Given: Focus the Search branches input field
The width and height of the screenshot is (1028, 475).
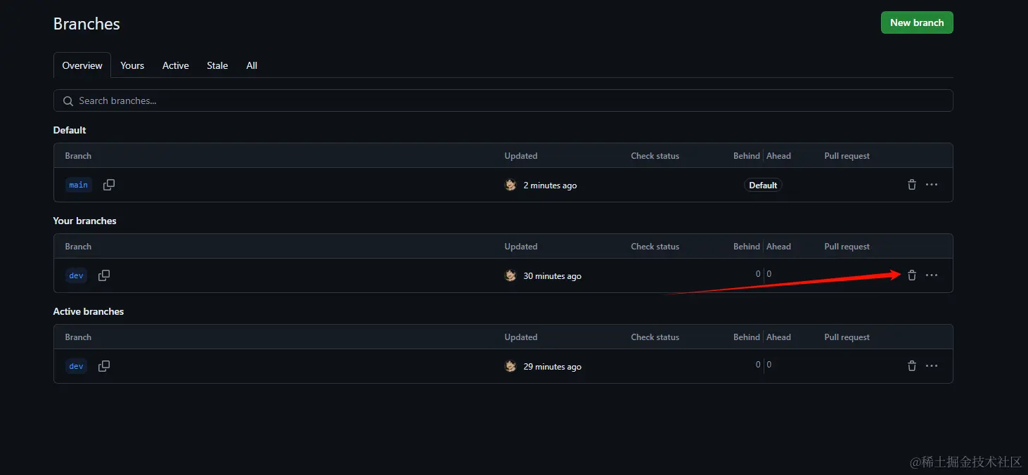Looking at the screenshot, I should (503, 100).
